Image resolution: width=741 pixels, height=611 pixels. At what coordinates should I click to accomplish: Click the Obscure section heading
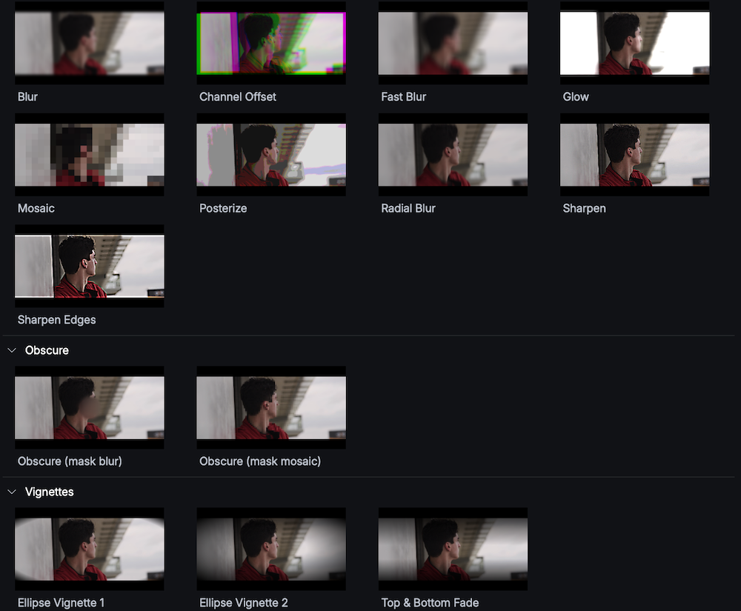[x=47, y=350]
